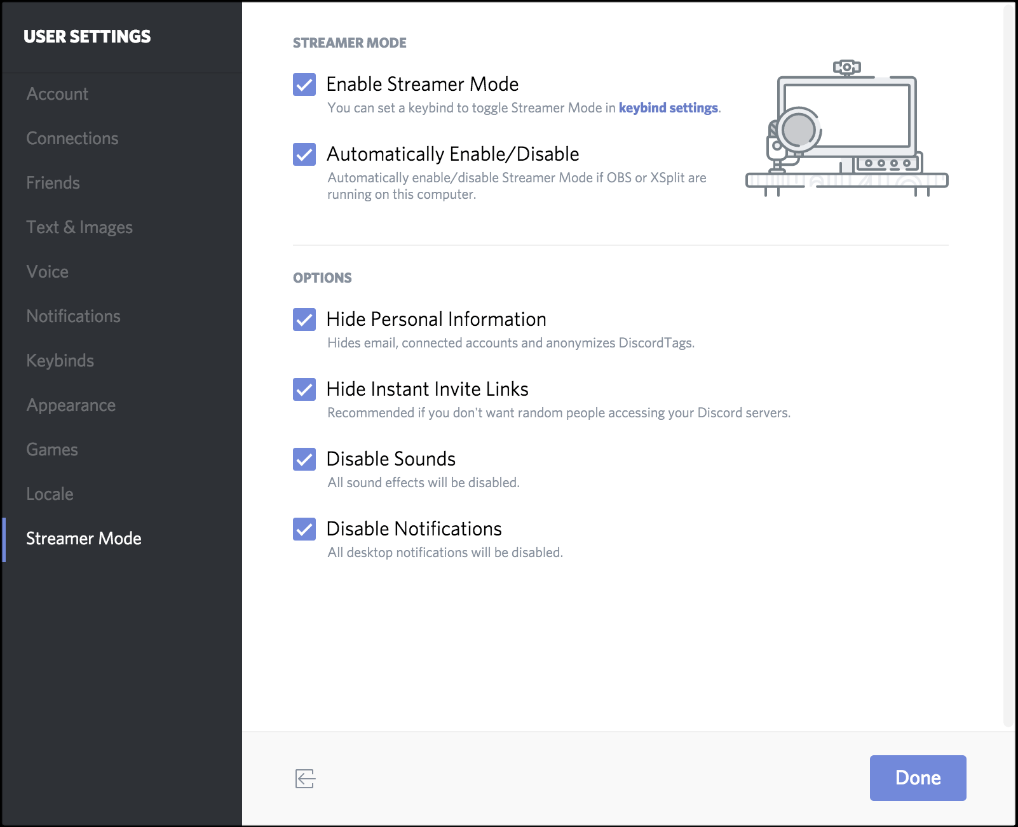The height and width of the screenshot is (827, 1018).
Task: Toggle Hide Instant Invite Links
Action: tap(304, 389)
